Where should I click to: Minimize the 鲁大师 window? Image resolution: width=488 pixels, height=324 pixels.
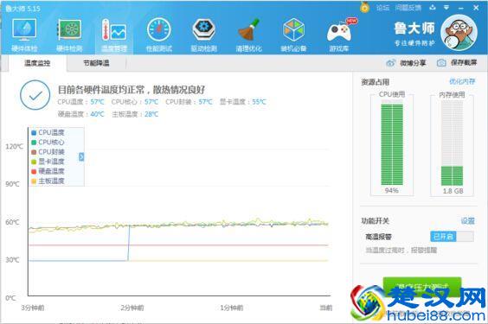click(461, 8)
